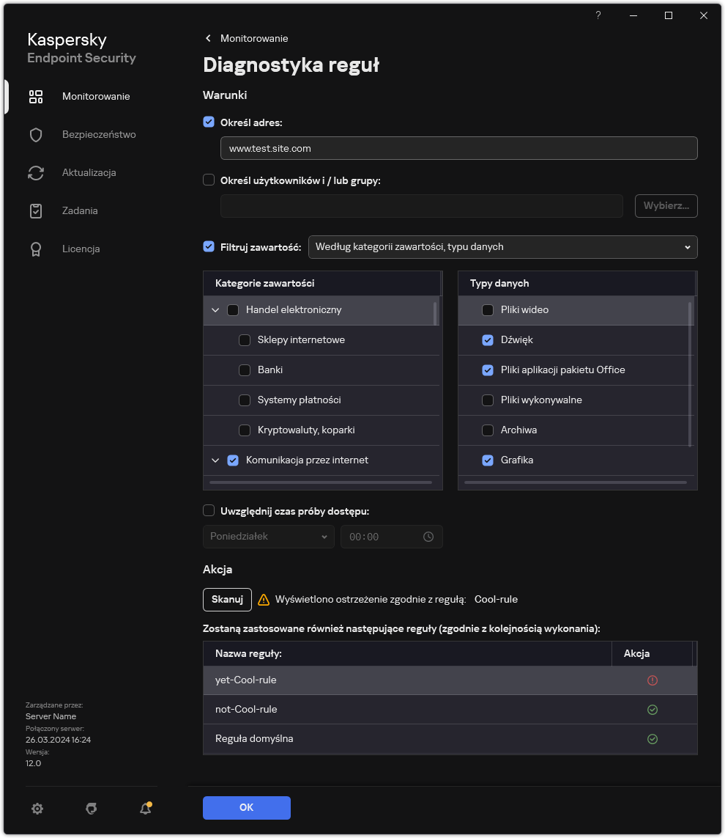
Task: Open the Filtruj zawartość dropdown
Action: point(502,247)
